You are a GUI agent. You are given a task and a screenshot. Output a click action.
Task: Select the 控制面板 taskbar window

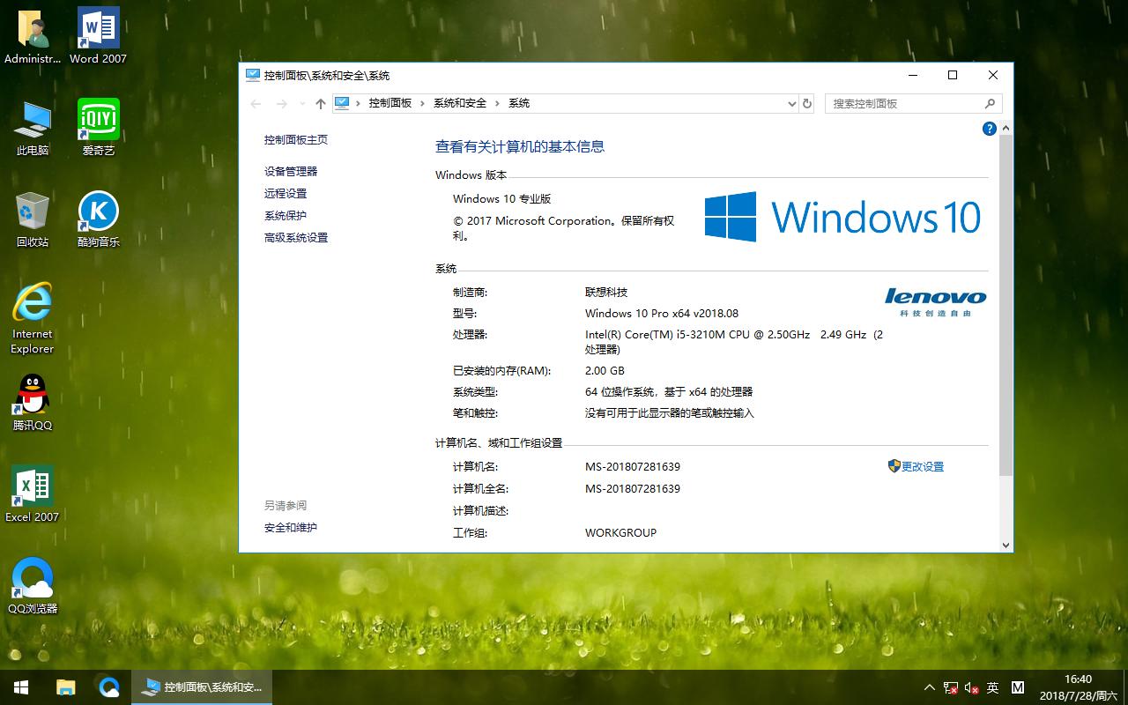coord(201,686)
